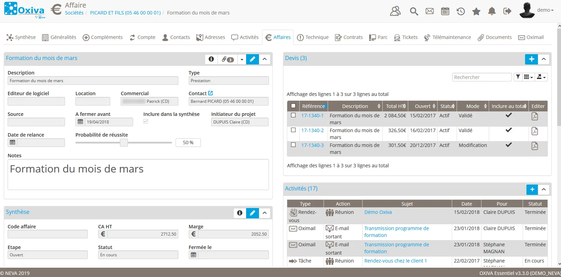
Task: Tick the select-all checkbox in Devis header
Action: click(293, 106)
